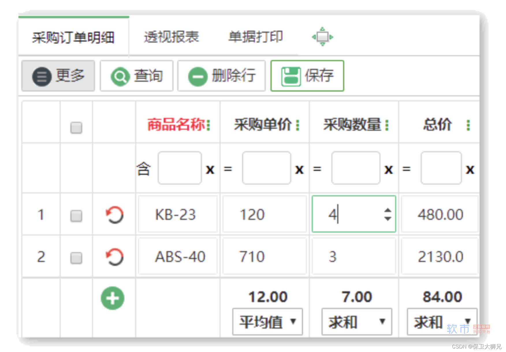Clear the 商品名称 filter with its x

point(210,169)
